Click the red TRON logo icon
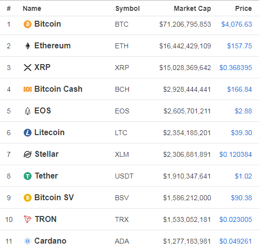The width and height of the screenshot is (259, 251). pyautogui.click(x=28, y=219)
